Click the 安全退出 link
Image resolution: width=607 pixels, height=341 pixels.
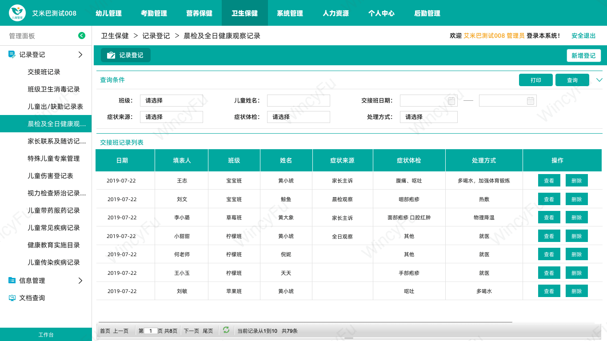583,36
